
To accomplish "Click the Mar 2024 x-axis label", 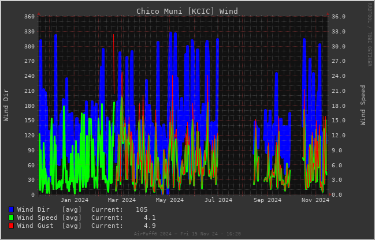I will pos(122,200).
